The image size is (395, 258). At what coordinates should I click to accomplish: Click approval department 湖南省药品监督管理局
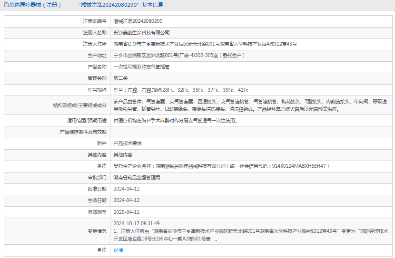137,178
